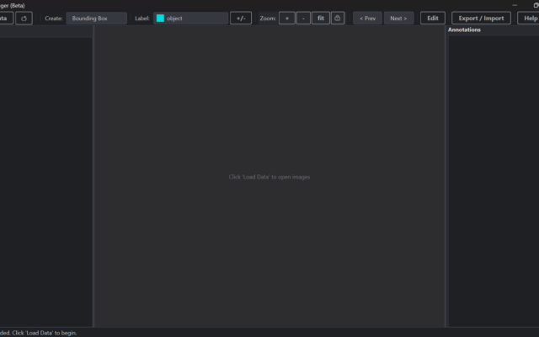Click the cyan label color swatch
Screen dimensions: 539x337
160,19
